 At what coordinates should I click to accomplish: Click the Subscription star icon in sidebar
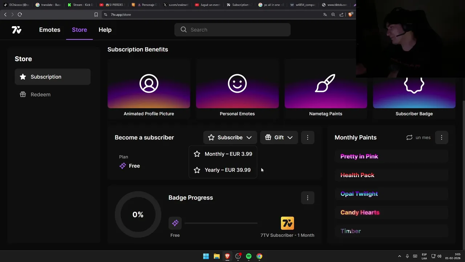(x=23, y=77)
